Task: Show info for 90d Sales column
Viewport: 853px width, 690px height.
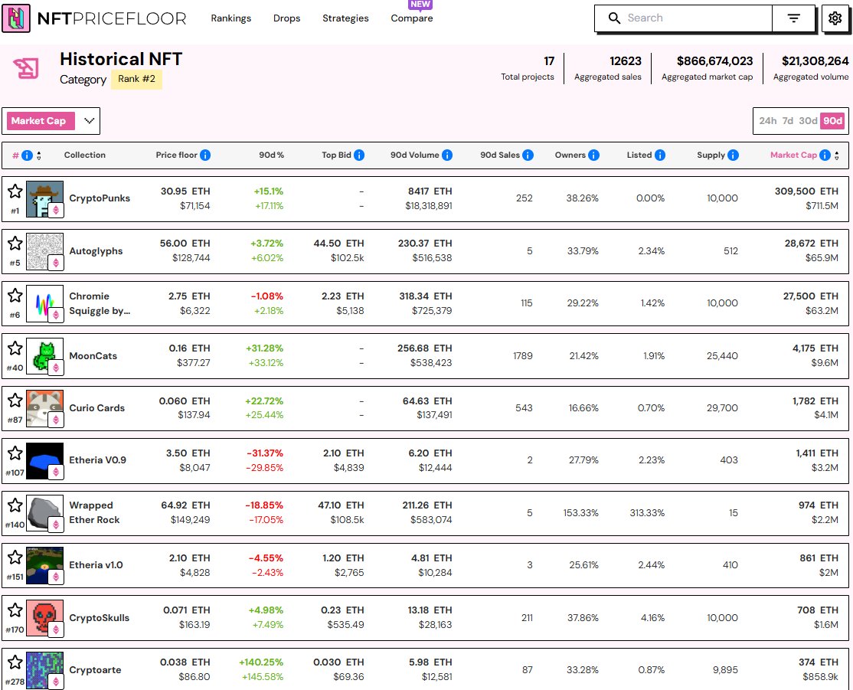Action: click(x=528, y=155)
